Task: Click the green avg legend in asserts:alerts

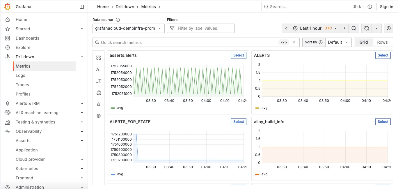Action: [x=117, y=108]
